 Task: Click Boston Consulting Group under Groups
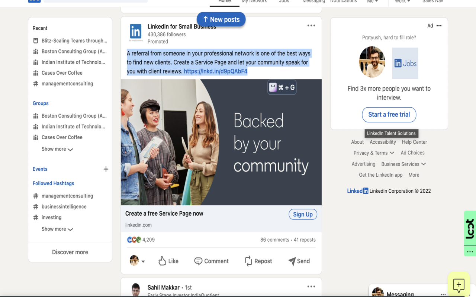74,116
